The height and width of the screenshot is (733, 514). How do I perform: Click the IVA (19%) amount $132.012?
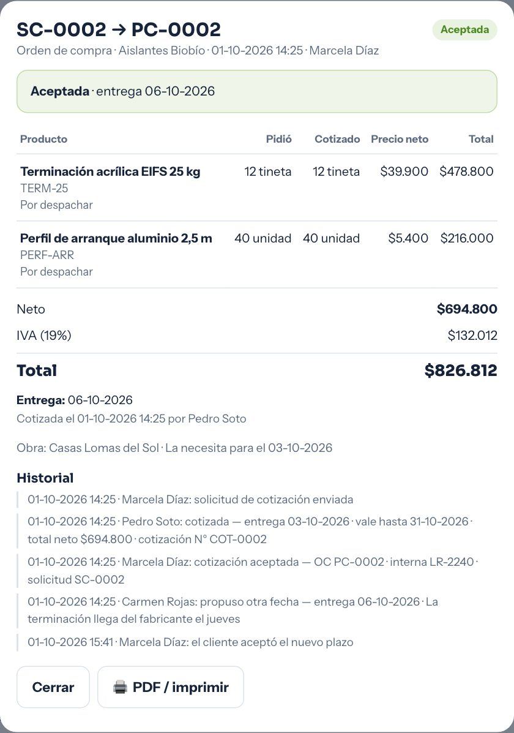(x=472, y=335)
